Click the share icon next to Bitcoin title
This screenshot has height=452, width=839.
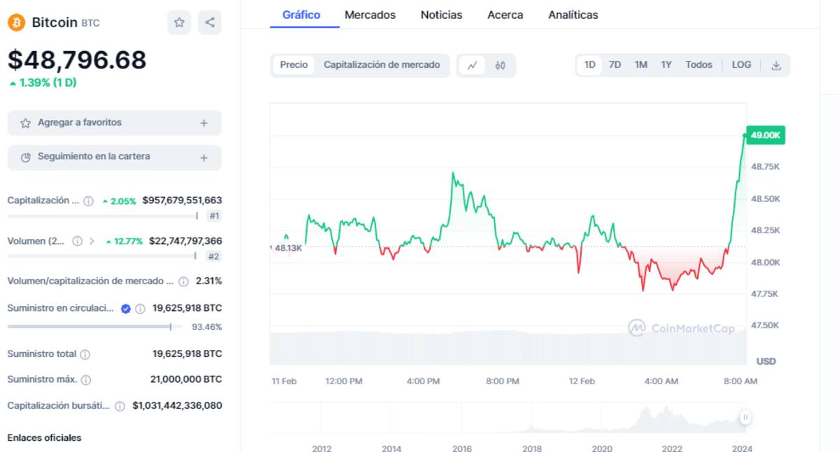pyautogui.click(x=210, y=22)
